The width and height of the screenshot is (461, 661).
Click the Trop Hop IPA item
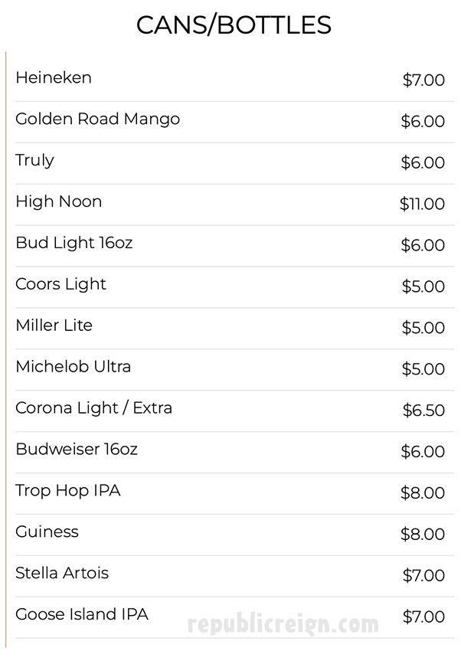(67, 491)
